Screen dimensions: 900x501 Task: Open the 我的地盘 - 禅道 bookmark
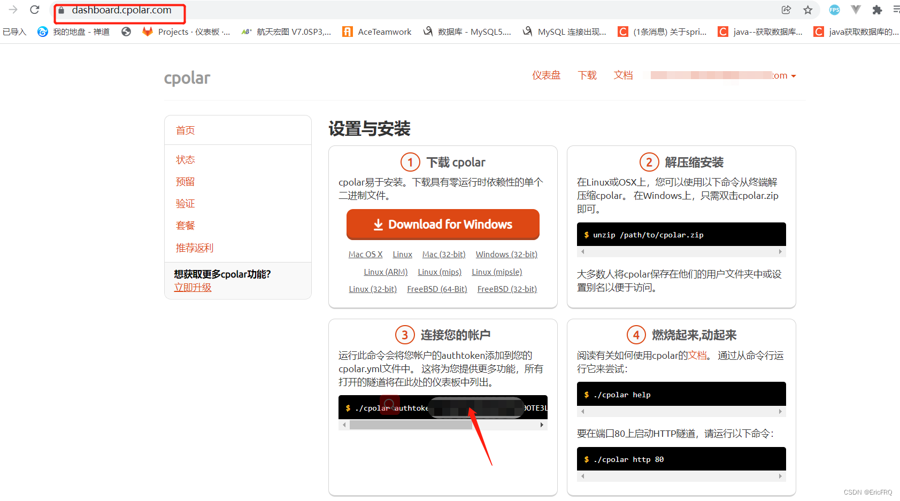click(74, 32)
